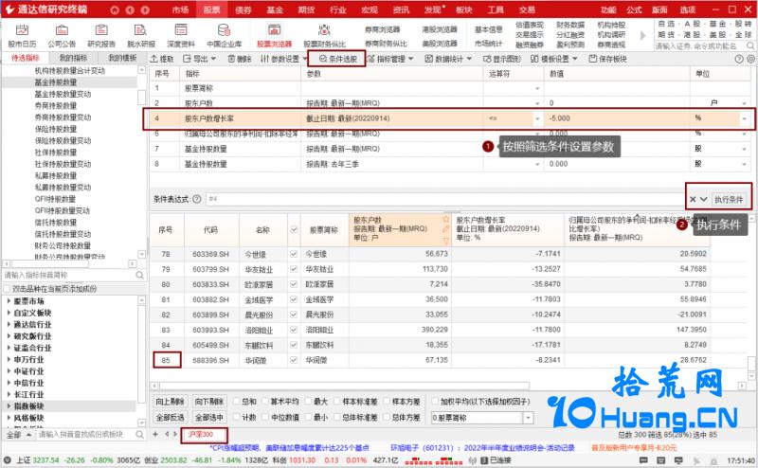Open operator dropdown in 股东户数增长率 row
The height and width of the screenshot is (468, 758).
[x=537, y=118]
